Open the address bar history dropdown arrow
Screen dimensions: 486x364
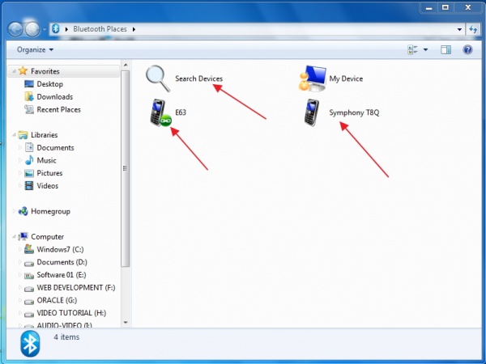click(x=459, y=29)
